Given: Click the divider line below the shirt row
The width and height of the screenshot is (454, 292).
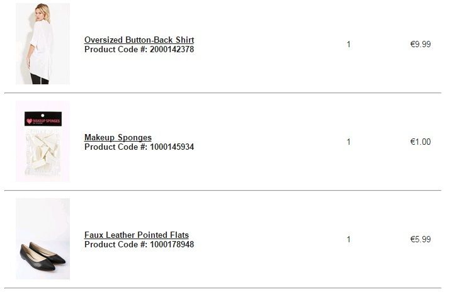Looking at the screenshot, I should pos(227,93).
